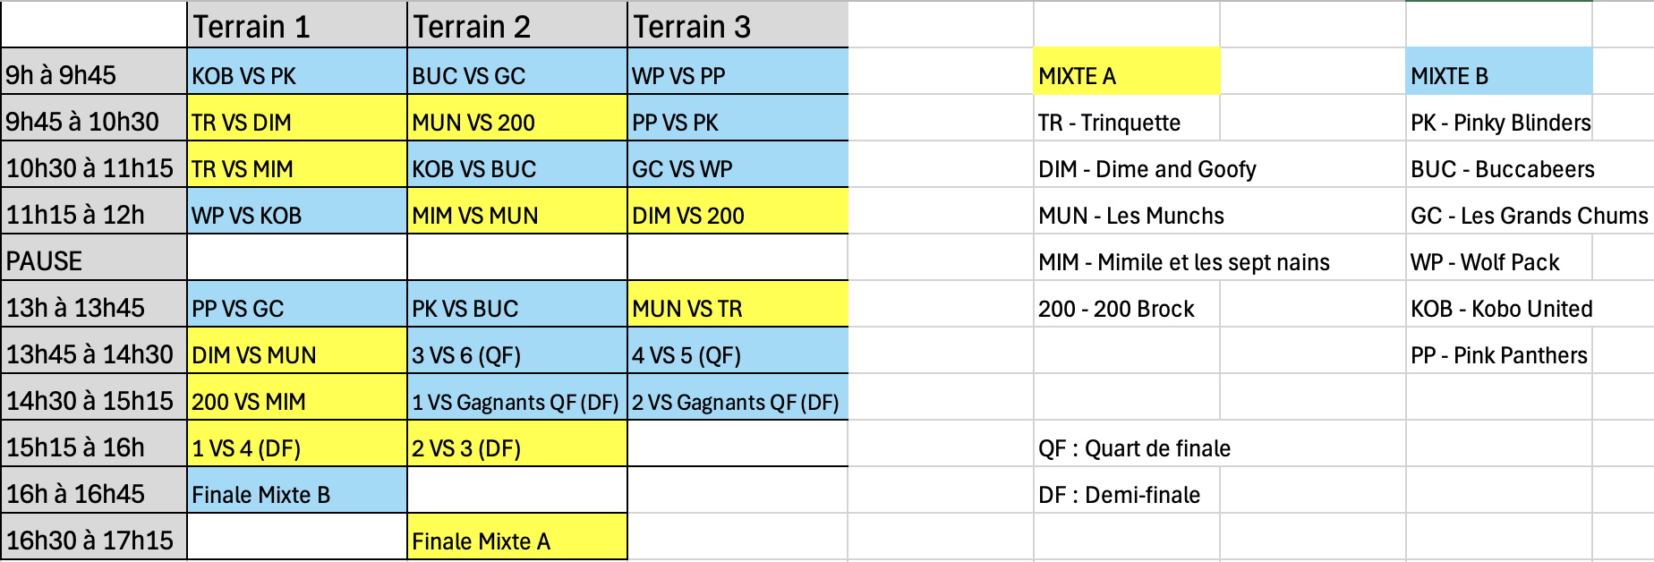Click the 9h à 9h45 time slot
Image resolution: width=1654 pixels, height=562 pixels.
(94, 72)
